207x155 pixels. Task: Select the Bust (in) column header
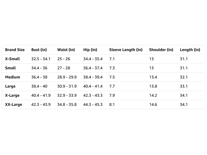pos(39,50)
